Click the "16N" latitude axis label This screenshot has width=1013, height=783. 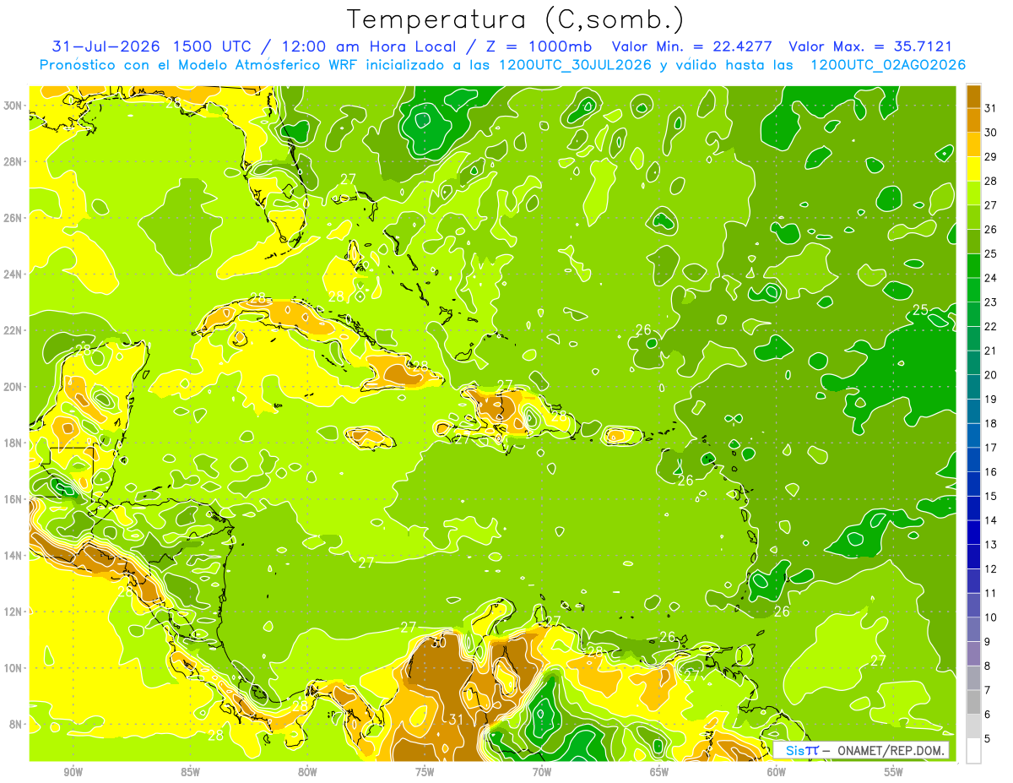13,499
